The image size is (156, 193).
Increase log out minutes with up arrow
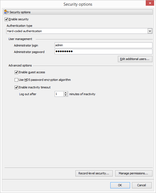[x=66, y=93]
